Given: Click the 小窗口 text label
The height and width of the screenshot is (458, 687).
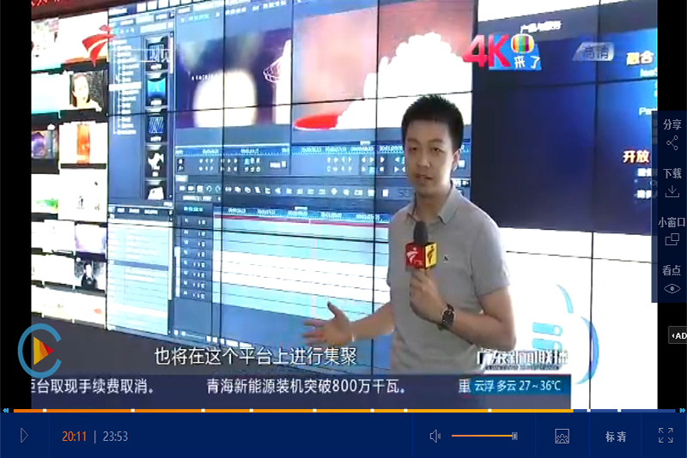Looking at the screenshot, I should (x=672, y=222).
